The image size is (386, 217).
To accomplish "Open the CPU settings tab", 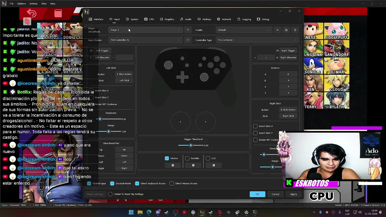I will pos(149,19).
